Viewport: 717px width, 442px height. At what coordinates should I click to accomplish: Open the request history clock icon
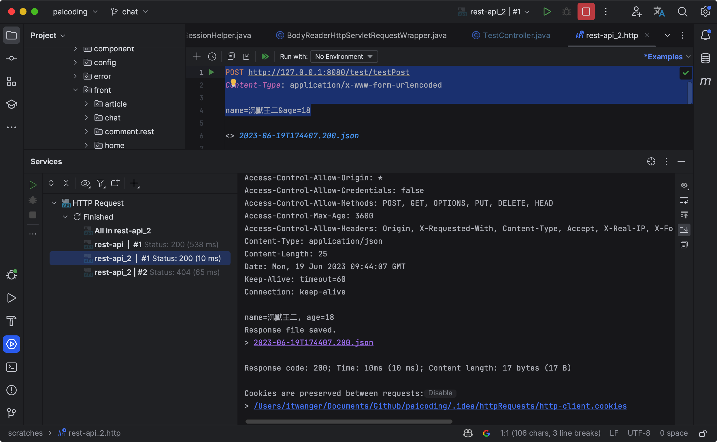pyautogui.click(x=212, y=56)
